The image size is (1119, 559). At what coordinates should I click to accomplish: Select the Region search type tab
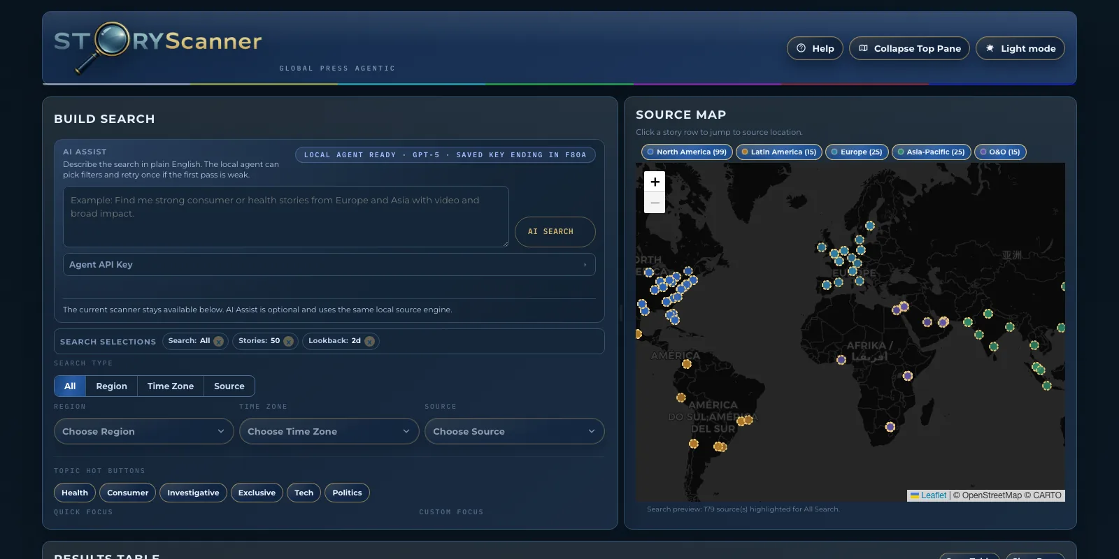coord(112,386)
